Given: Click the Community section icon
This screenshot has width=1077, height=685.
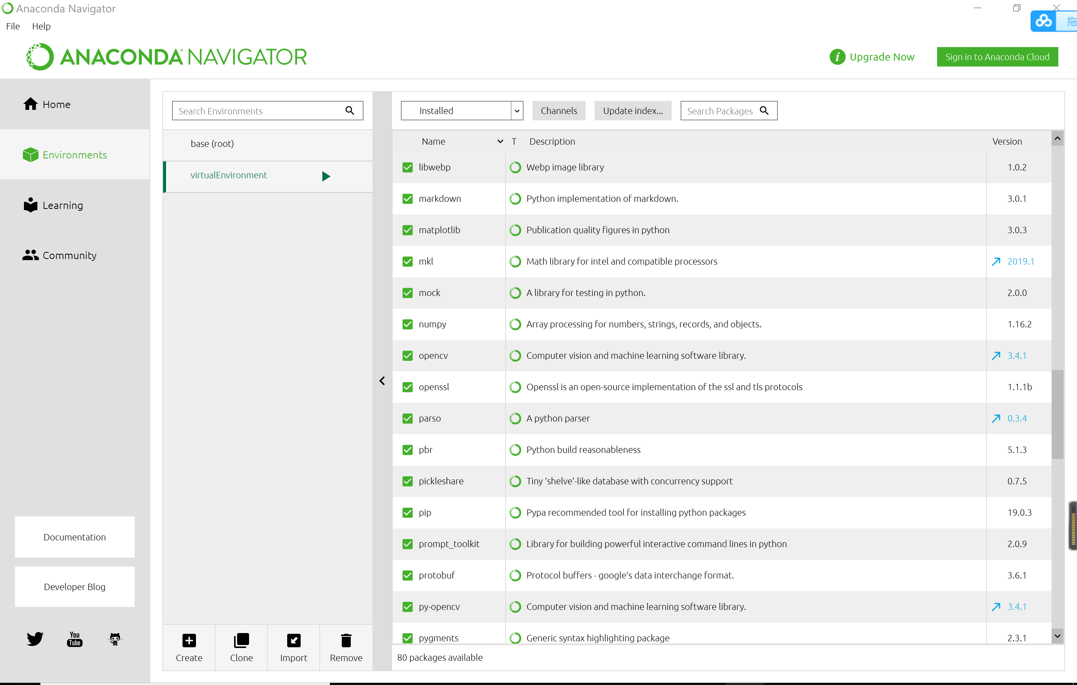Looking at the screenshot, I should coord(31,255).
